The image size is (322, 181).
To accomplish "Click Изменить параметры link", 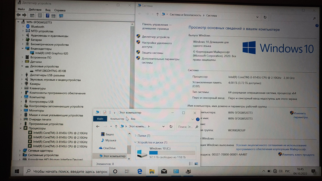I will [300, 115].
